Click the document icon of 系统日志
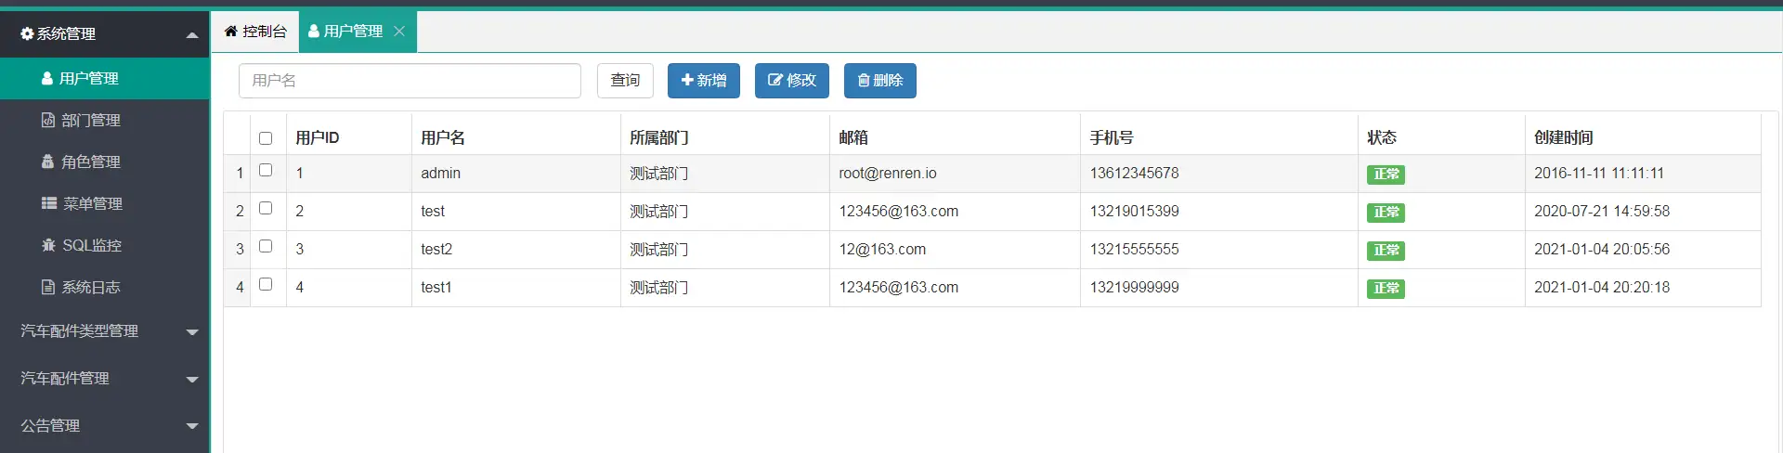This screenshot has width=1783, height=453. [48, 287]
